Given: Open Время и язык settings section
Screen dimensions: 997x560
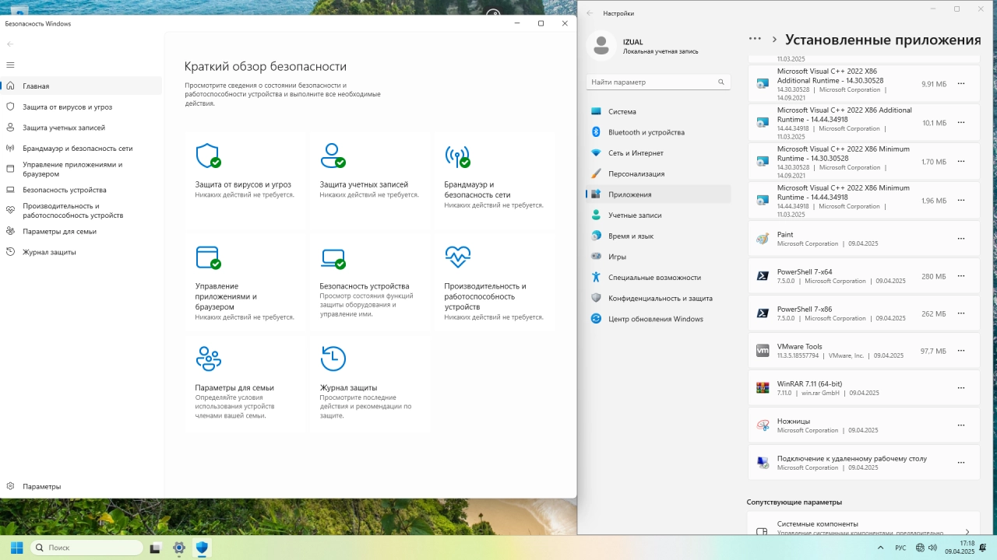Looking at the screenshot, I should click(658, 236).
